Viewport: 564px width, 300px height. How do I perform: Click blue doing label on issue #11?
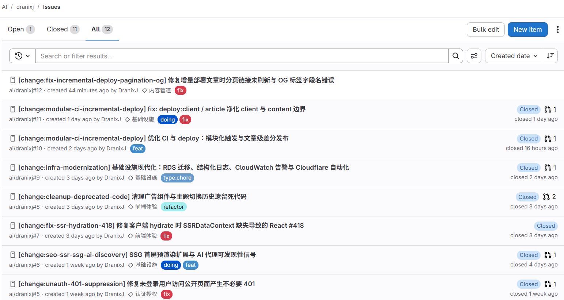pos(167,120)
